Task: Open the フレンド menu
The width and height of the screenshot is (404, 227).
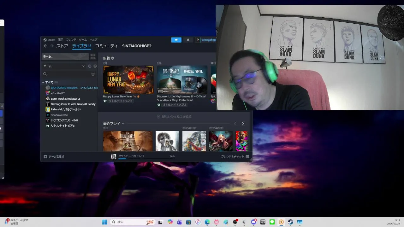Action: [71, 40]
